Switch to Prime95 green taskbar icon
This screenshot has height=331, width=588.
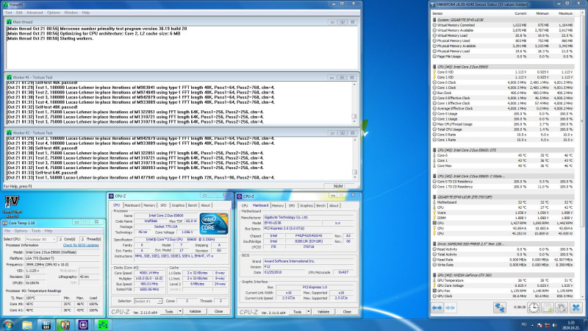coord(102,324)
